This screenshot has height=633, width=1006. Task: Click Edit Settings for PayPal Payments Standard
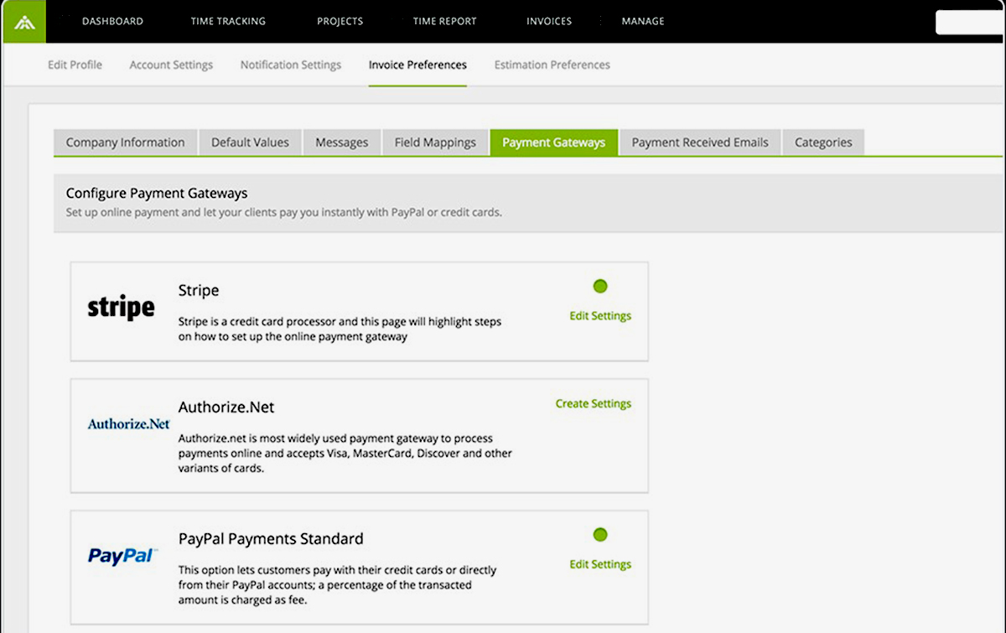600,564
